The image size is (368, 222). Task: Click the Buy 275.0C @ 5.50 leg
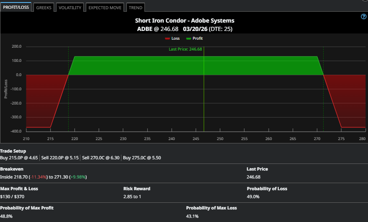[x=142, y=158]
